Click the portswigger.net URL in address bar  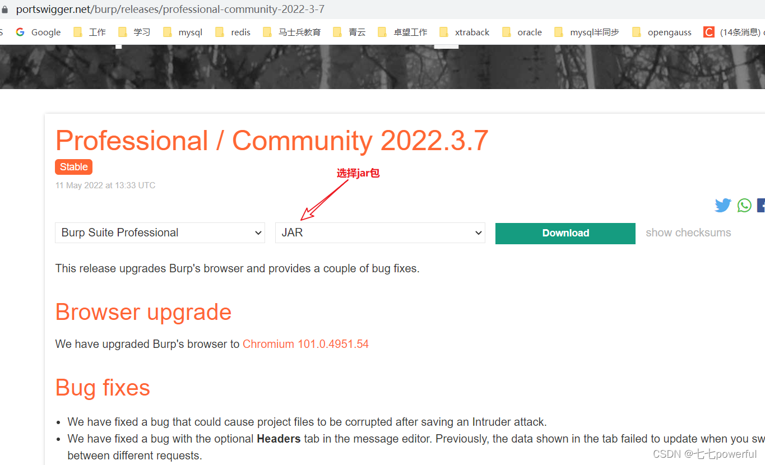(x=170, y=10)
